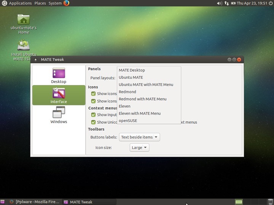Choose Redmond panel layout
Viewport: 274px width, 205px height.
149,92
